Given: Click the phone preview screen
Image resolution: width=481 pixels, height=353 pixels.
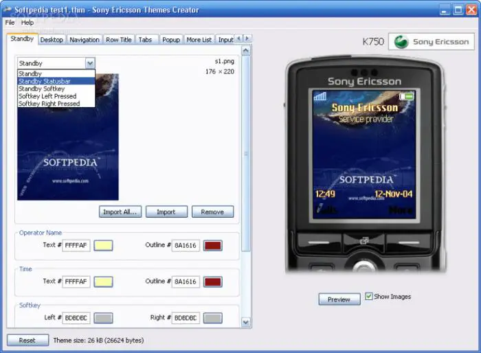Looking at the screenshot, I should tap(364, 155).
